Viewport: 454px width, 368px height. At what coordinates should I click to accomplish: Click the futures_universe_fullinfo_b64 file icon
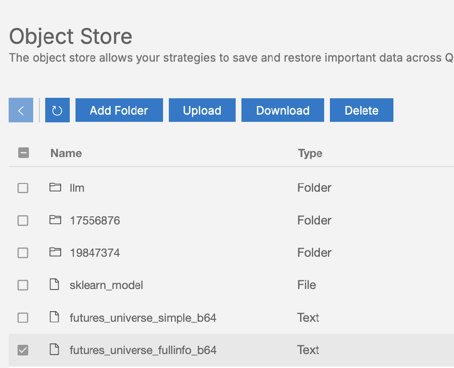point(55,350)
